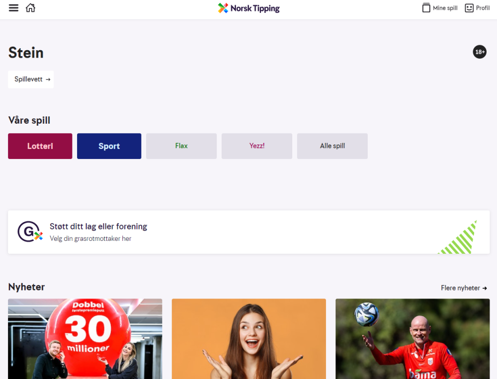497x379 pixels.
Task: Open the hamburger menu
Action: pos(13,8)
